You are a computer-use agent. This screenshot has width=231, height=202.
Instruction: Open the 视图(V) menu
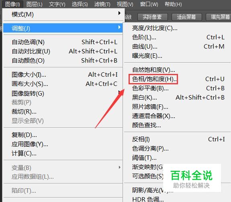(125, 4)
